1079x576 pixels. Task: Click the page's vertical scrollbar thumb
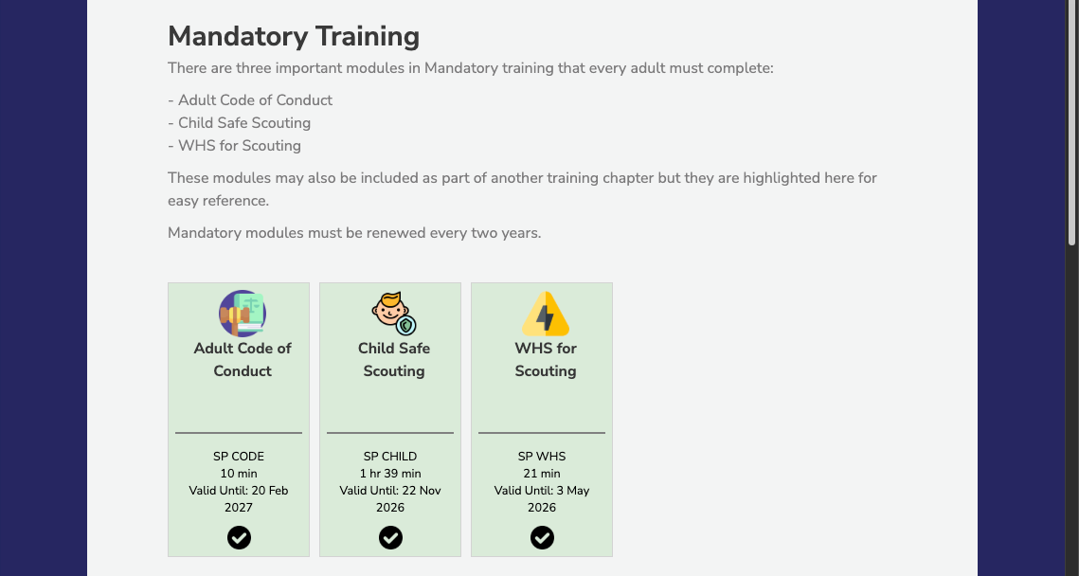pyautogui.click(x=1071, y=122)
